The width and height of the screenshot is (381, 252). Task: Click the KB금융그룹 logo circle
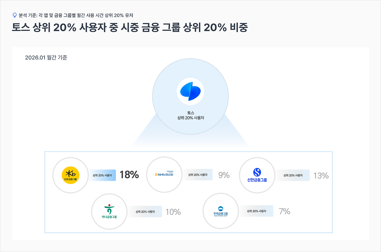point(71,175)
